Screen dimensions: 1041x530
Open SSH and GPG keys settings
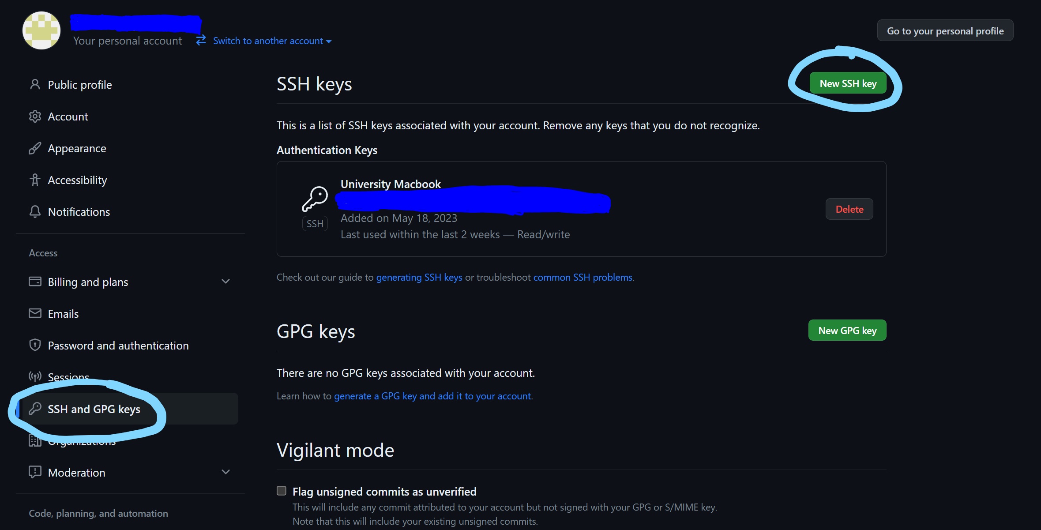click(94, 409)
